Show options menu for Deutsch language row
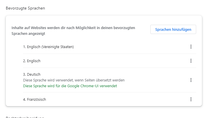 (x=191, y=80)
